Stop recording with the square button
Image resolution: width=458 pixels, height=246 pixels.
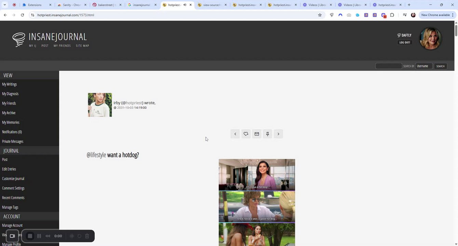pyautogui.click(x=30, y=236)
